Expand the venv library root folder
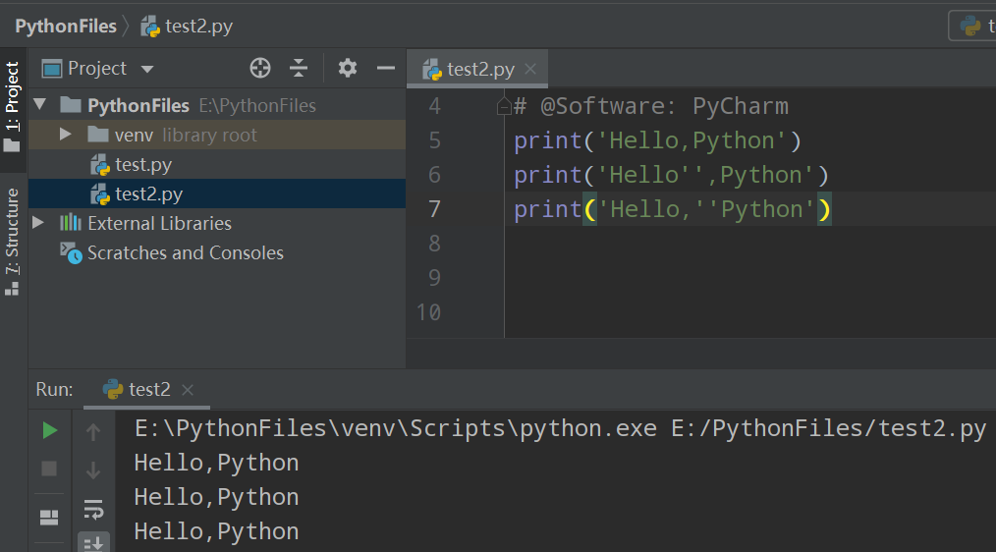This screenshot has height=552, width=996. tap(65, 134)
